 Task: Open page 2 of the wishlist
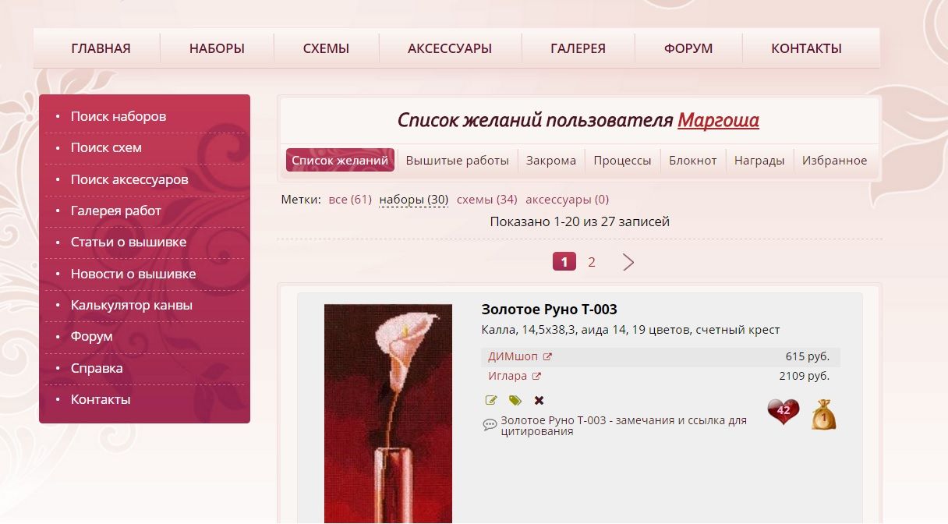[592, 262]
